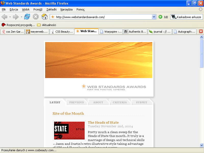Click the Site of the Month heading
Viewport: 204px width, 153px height.
point(68,113)
